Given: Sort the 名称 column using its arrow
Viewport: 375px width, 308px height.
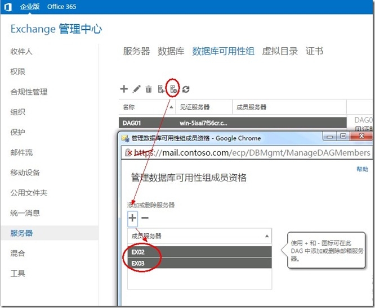Looking at the screenshot, I should pyautogui.click(x=171, y=107).
